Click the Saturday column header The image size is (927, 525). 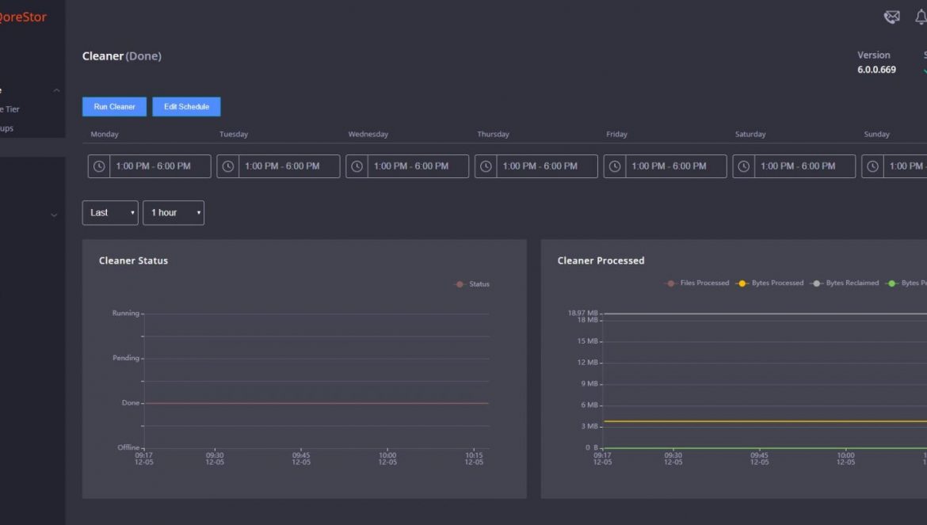750,134
